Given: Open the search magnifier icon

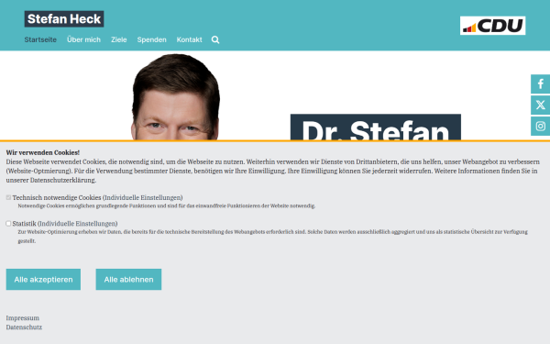Looking at the screenshot, I should click(215, 39).
